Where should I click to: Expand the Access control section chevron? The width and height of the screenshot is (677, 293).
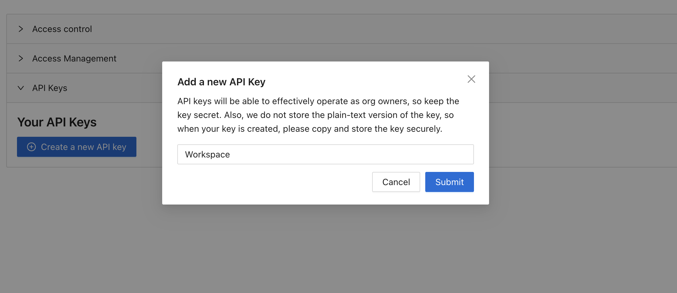click(21, 29)
